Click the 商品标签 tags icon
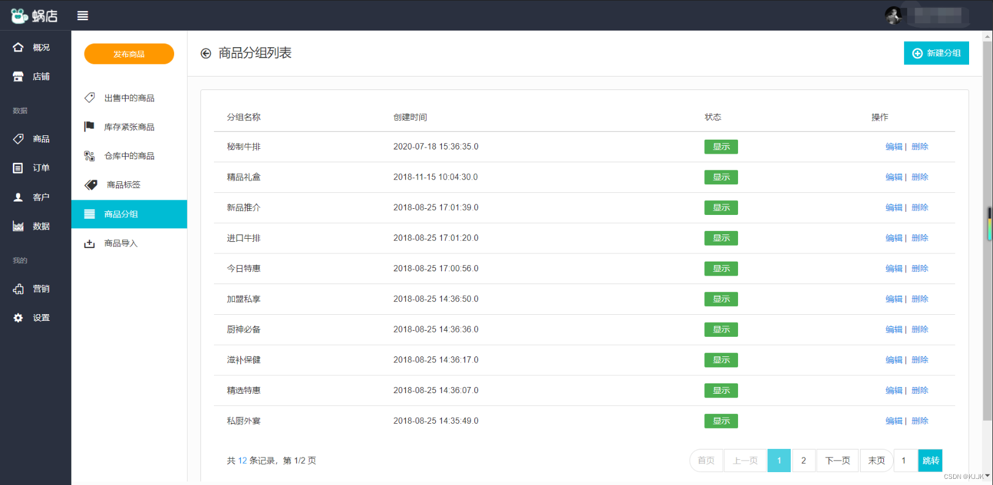The image size is (993, 485). pyautogui.click(x=91, y=184)
